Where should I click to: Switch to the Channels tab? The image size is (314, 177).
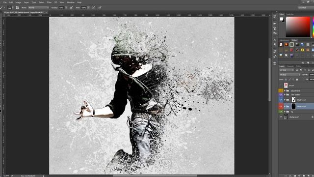(290, 66)
